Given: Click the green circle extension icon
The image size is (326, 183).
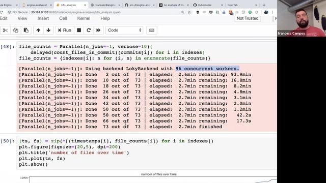Looking at the screenshot, I should [250, 12].
